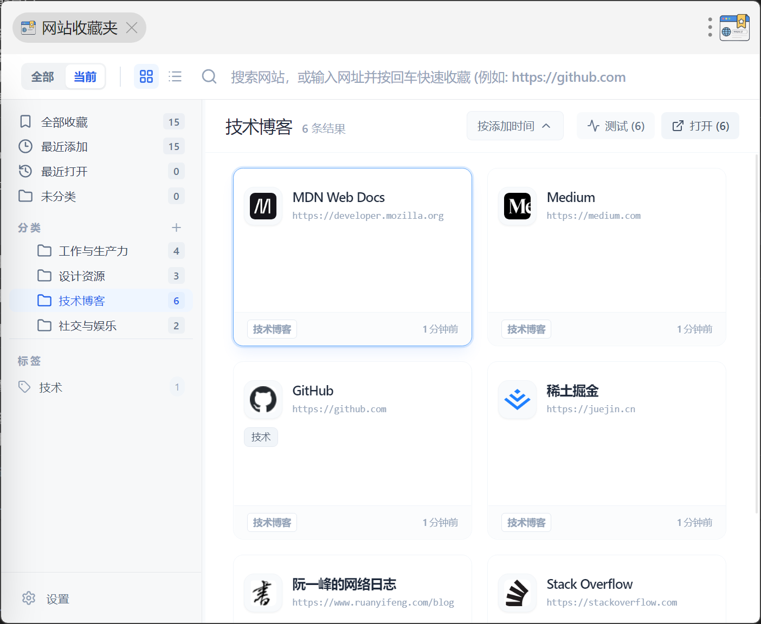The height and width of the screenshot is (624, 761).
Task: Switch to list view layout
Action: (175, 76)
